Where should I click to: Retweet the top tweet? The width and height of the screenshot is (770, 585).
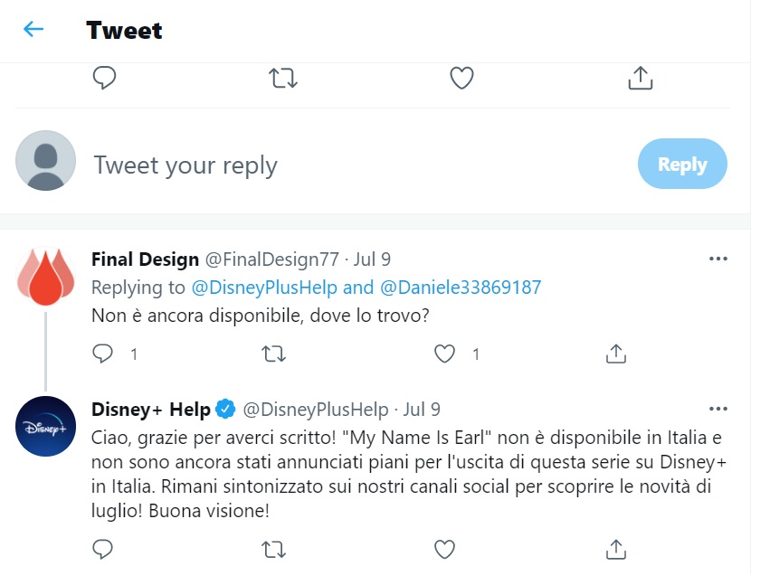point(283,78)
